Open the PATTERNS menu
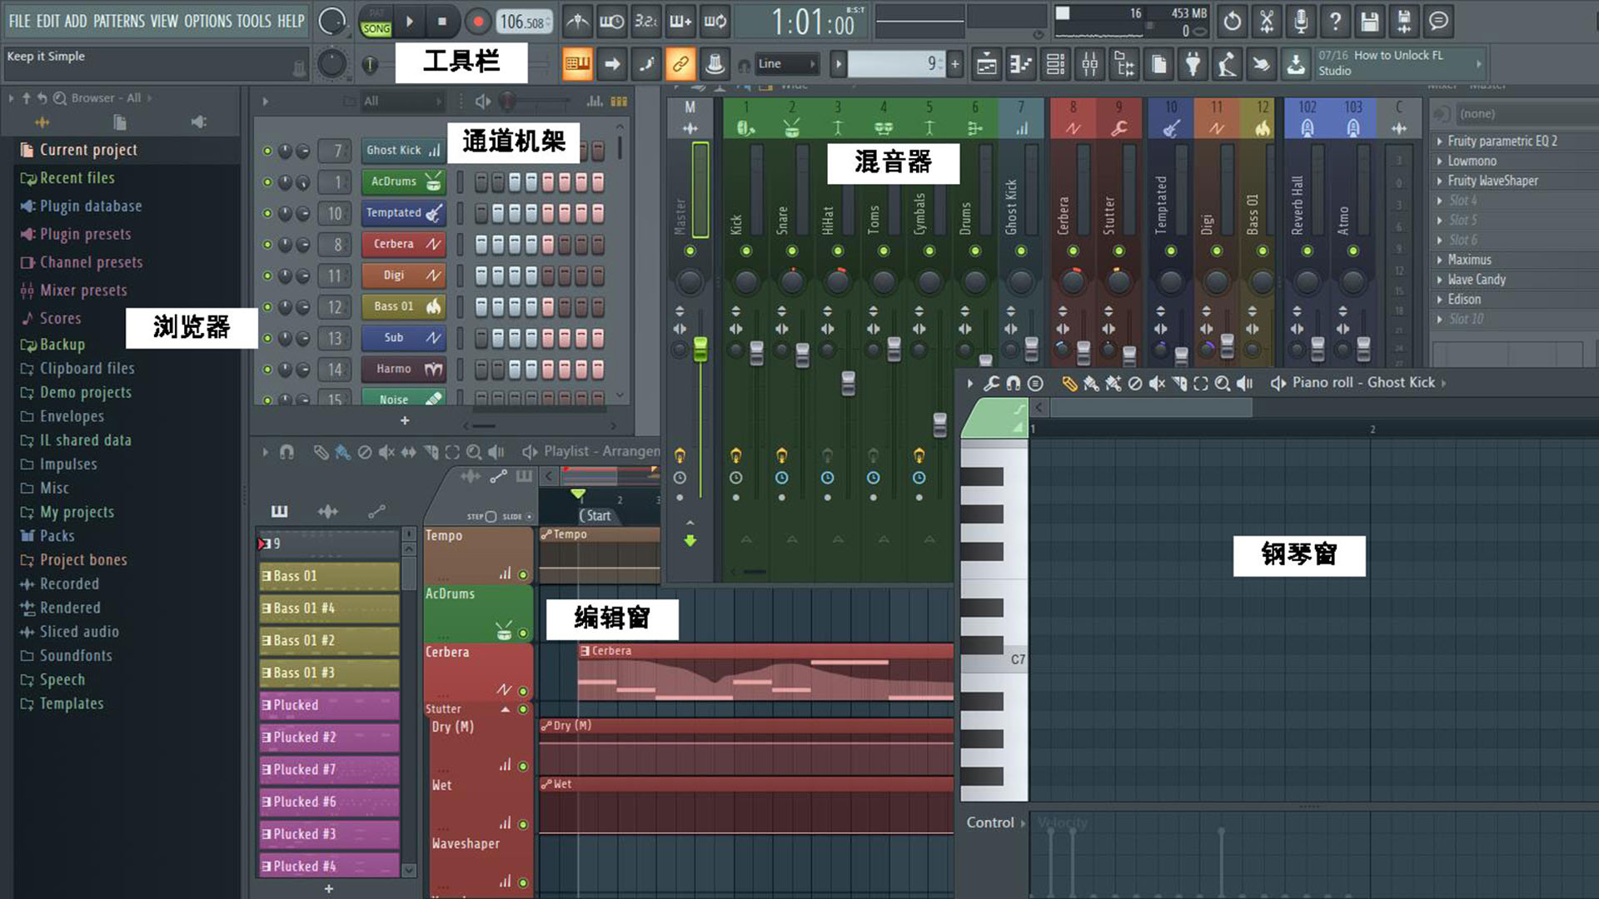1599x899 pixels. coord(119,21)
